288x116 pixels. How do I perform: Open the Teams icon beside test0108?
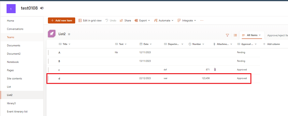point(42,8)
